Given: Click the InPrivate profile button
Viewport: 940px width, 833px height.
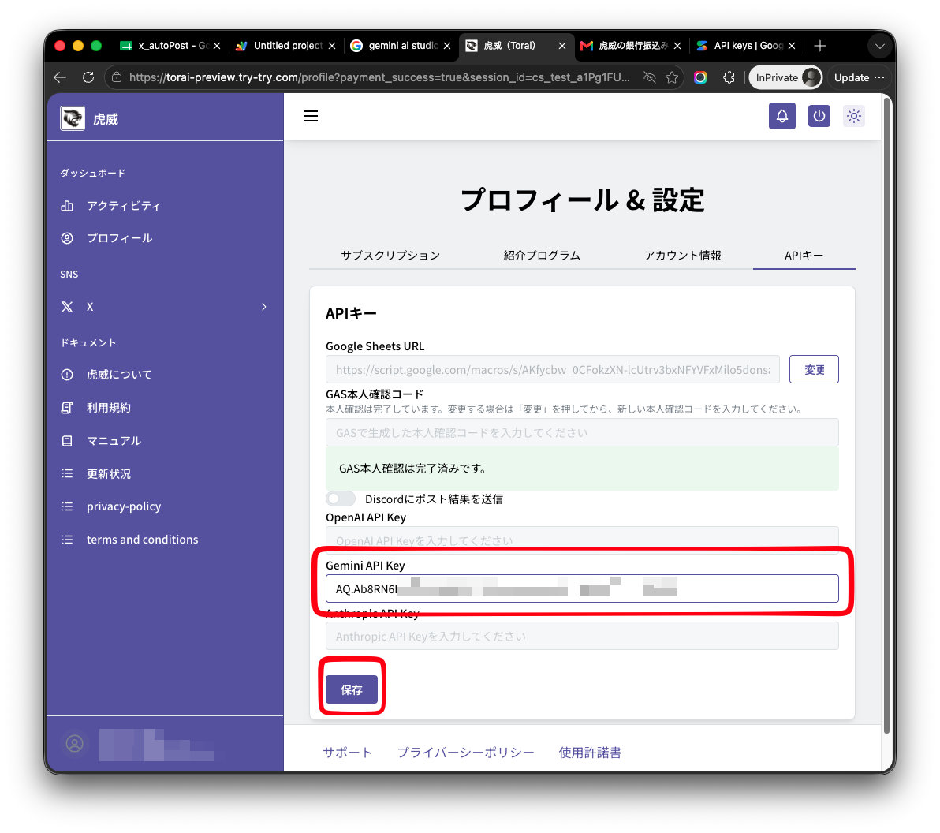Looking at the screenshot, I should (785, 77).
